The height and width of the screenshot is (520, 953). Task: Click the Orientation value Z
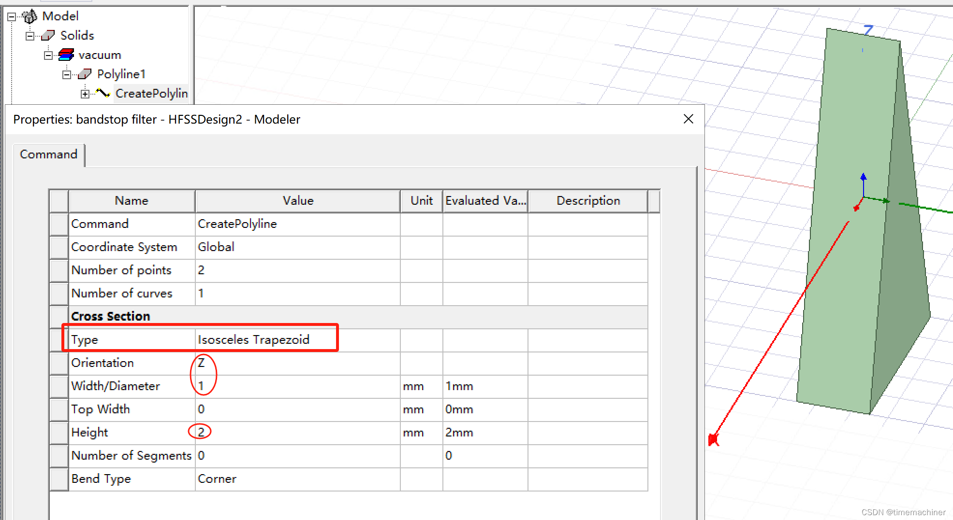[x=202, y=363]
